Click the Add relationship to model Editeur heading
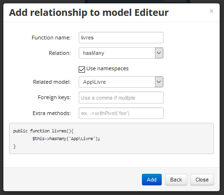The image size is (224, 195). (x=89, y=13)
